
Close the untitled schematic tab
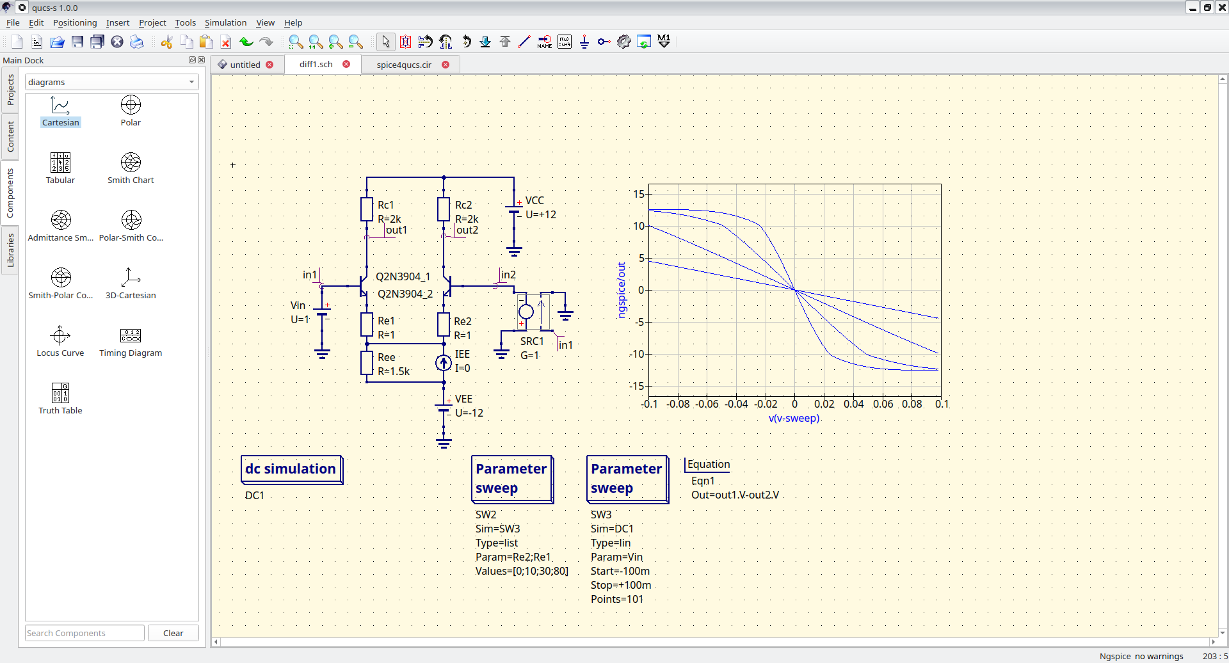coord(270,64)
